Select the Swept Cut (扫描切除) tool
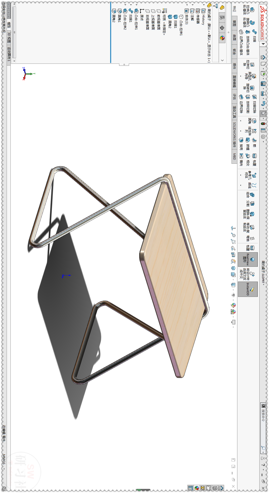This screenshot has height=493, width=269. point(254,104)
